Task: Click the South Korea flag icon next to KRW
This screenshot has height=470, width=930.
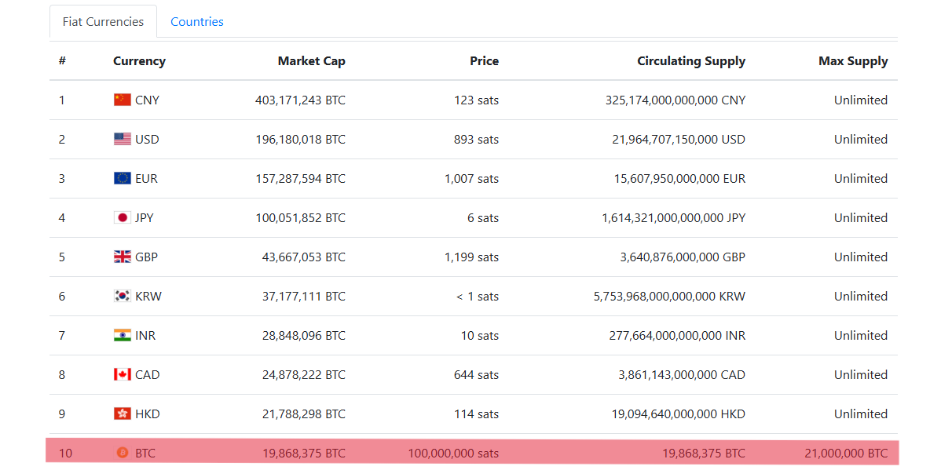Action: (x=123, y=296)
